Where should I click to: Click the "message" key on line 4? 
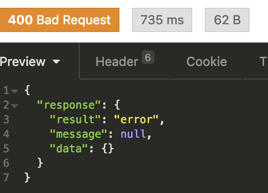tap(78, 134)
